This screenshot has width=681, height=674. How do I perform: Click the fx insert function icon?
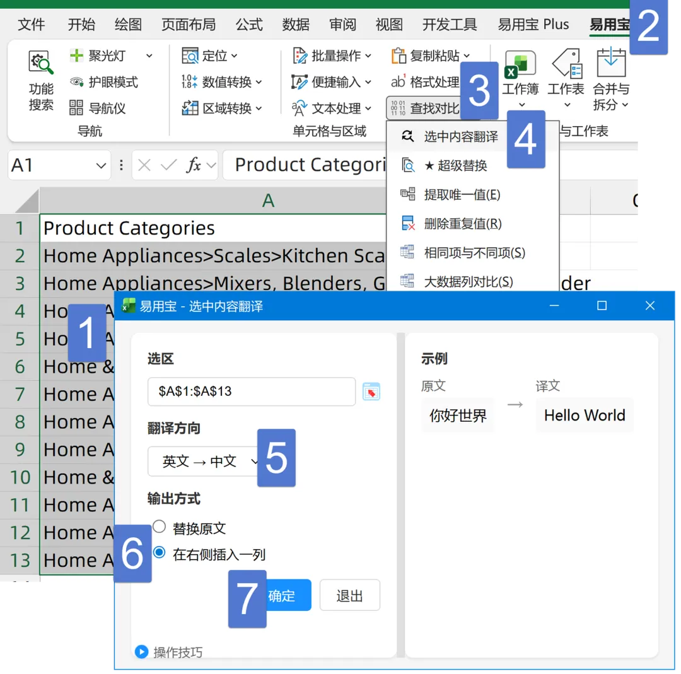point(194,165)
